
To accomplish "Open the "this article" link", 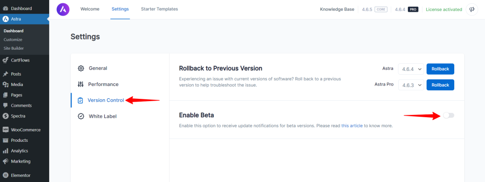I will point(352,126).
